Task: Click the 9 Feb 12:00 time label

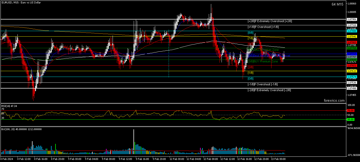Action: click(126, 159)
